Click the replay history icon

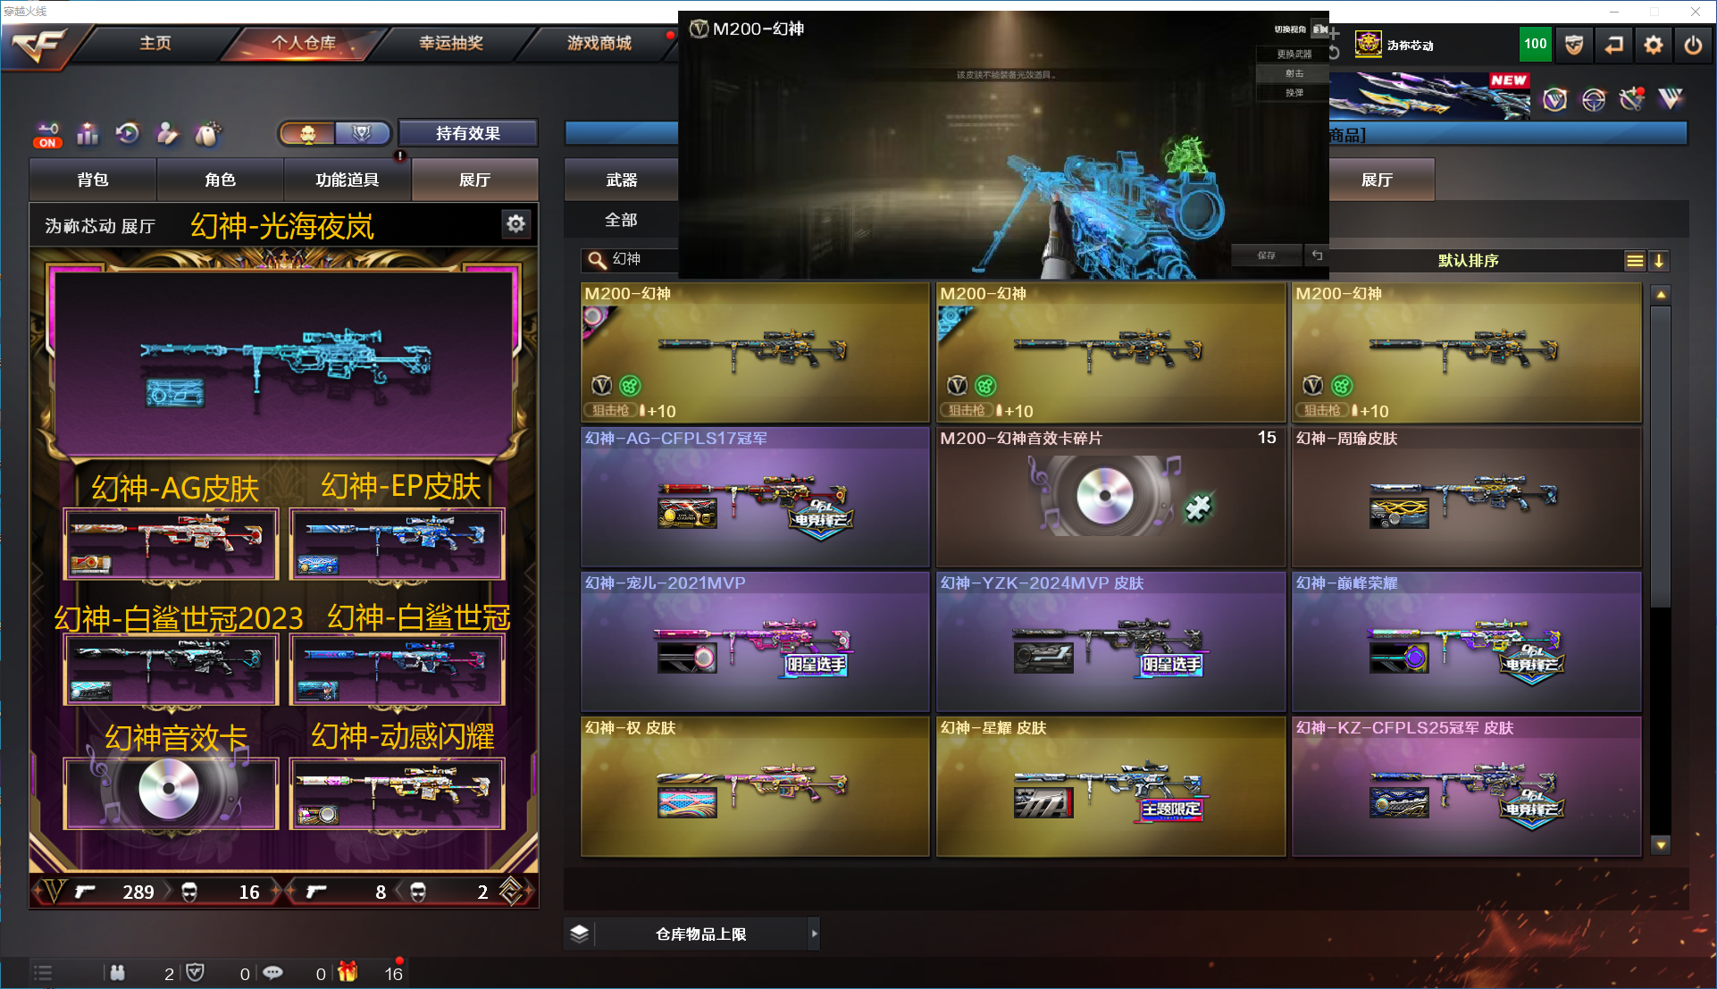pyautogui.click(x=128, y=134)
